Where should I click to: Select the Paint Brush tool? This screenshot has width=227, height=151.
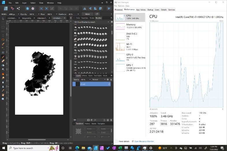tap(3, 57)
